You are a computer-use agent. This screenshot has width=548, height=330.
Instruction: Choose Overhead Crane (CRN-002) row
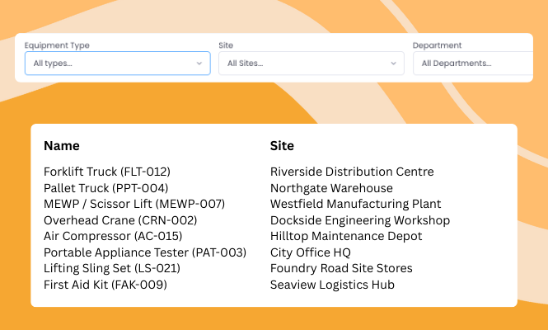120,220
